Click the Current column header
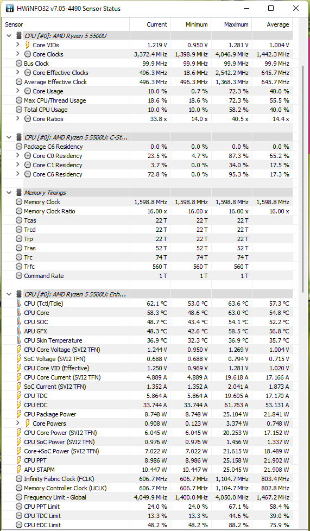Viewport: 310px width, 531px height. [150, 24]
